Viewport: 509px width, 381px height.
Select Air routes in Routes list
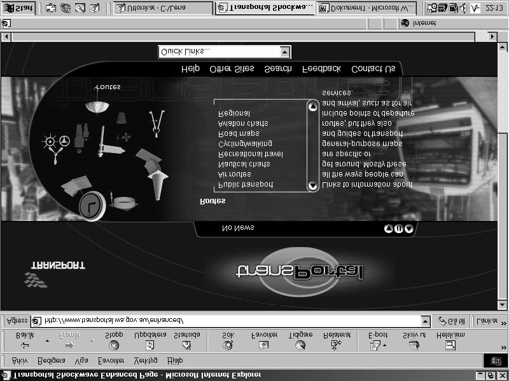click(235, 174)
